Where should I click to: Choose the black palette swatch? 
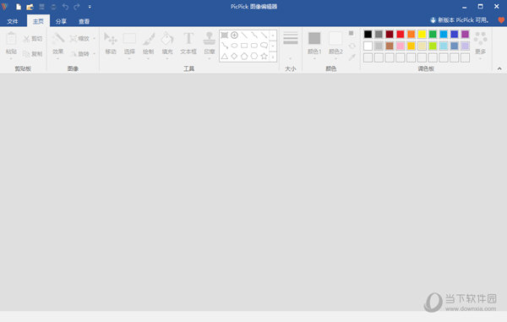tap(368, 34)
